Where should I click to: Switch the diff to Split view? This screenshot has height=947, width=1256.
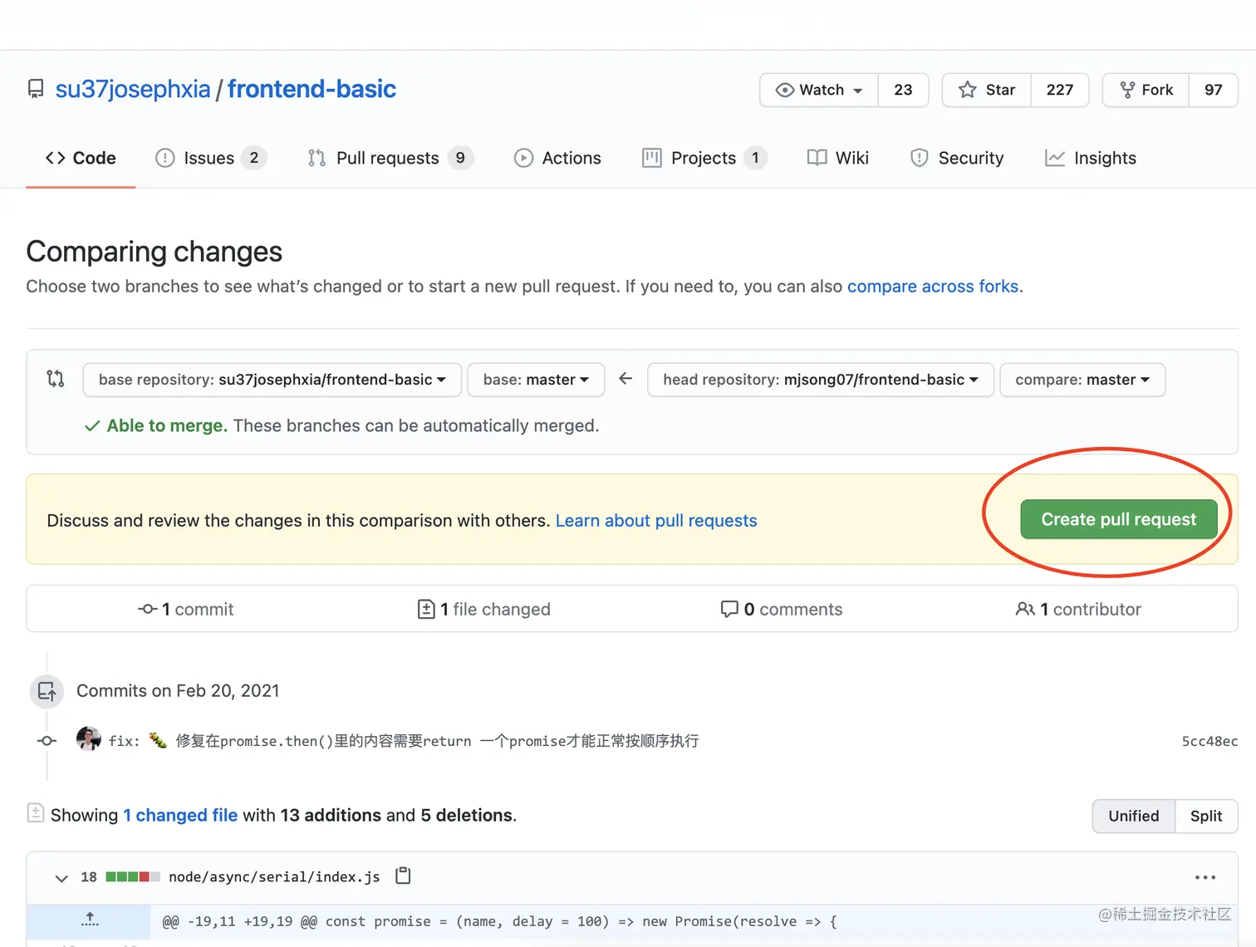[x=1205, y=816]
